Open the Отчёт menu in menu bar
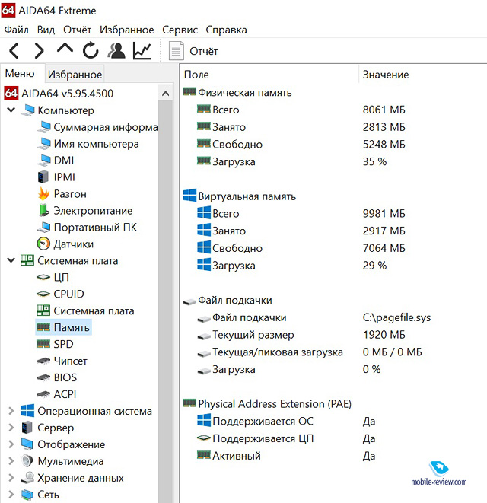 (x=77, y=30)
